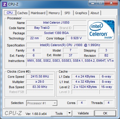This screenshot has height=119, width=120.
Task: Select the Core Speed value field
Action: click(40, 76)
